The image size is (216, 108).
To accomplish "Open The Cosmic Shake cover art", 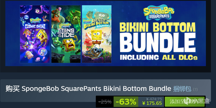I will tap(35, 34).
